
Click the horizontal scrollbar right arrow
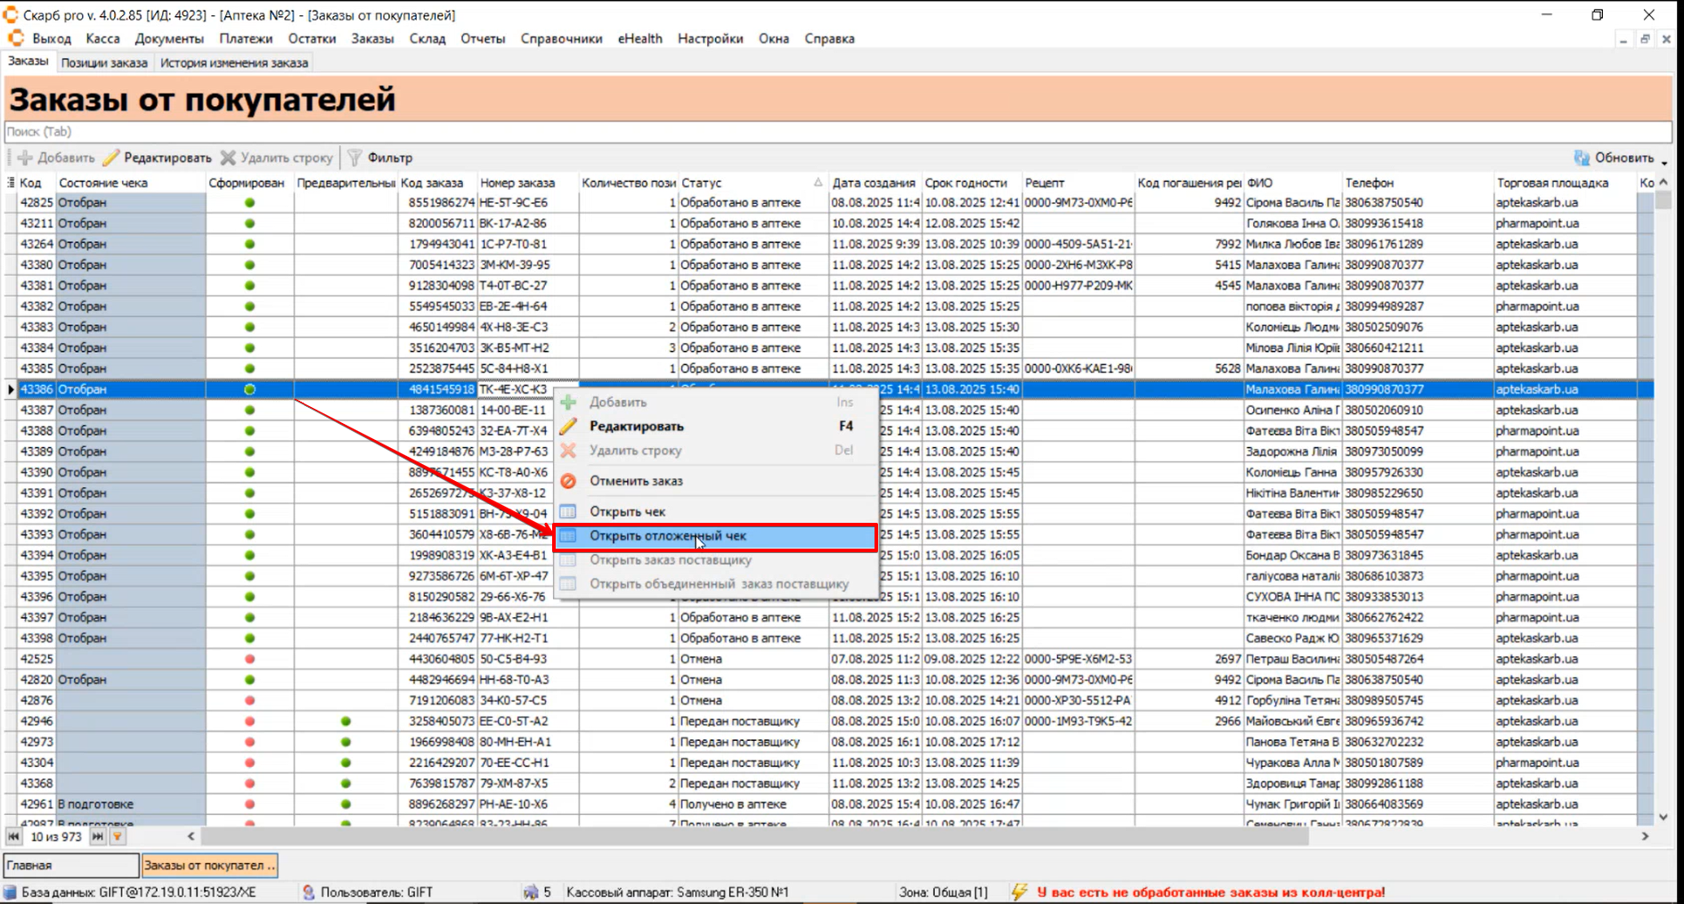(1645, 836)
